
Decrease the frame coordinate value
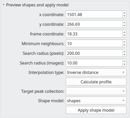(x=124, y=35)
